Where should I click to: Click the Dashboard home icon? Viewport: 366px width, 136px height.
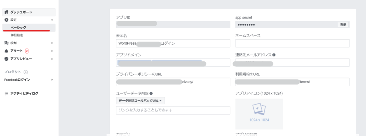point(6,12)
